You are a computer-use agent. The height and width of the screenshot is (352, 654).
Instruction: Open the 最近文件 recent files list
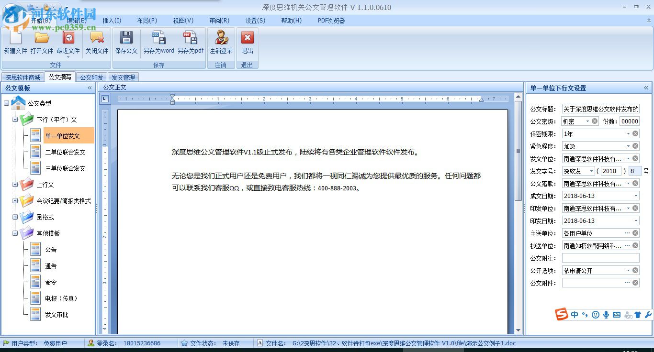coord(68,44)
